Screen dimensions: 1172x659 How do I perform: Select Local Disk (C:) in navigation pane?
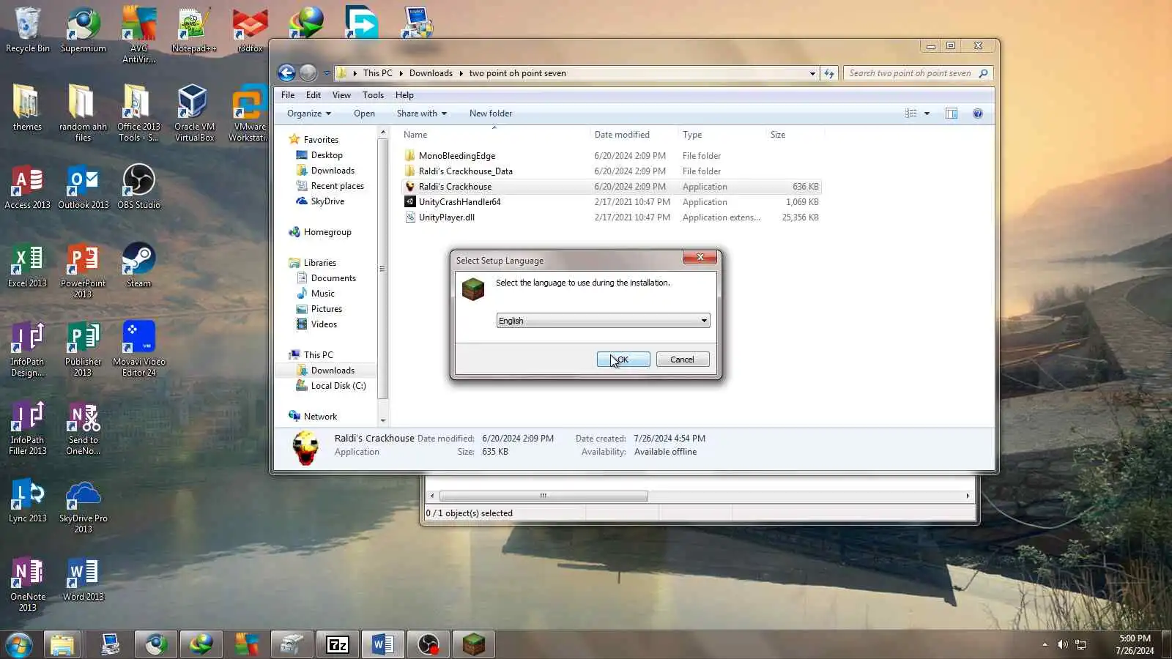[338, 386]
